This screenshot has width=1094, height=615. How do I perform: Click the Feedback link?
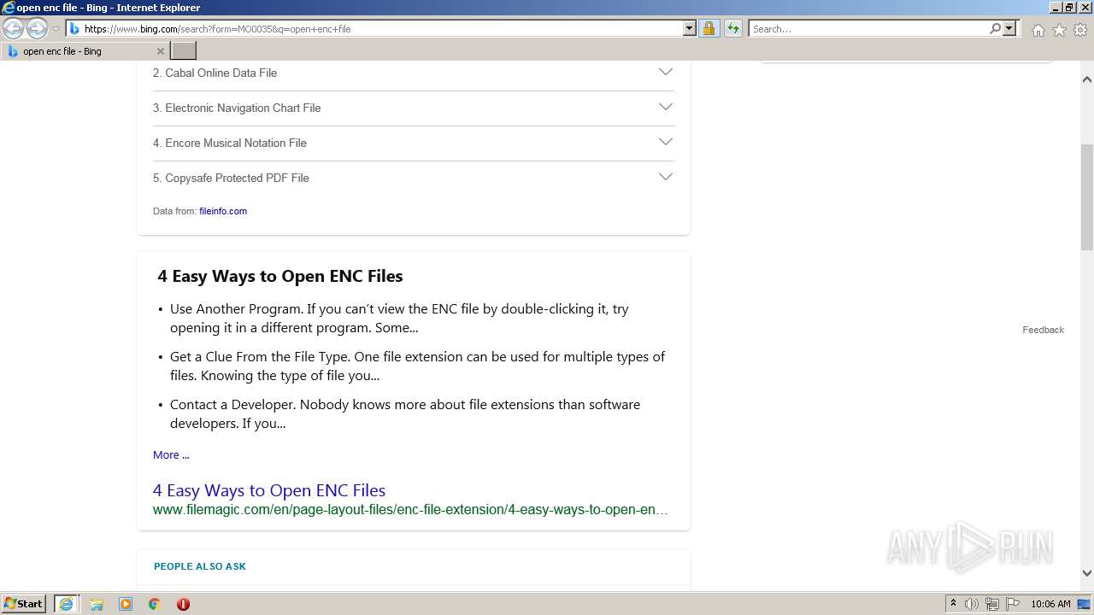coord(1043,330)
